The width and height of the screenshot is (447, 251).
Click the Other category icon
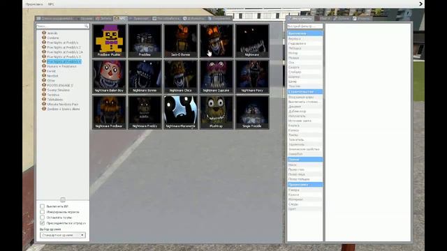pos(44,80)
